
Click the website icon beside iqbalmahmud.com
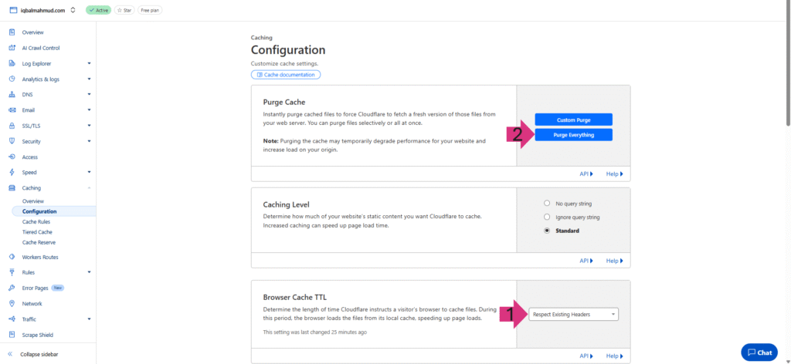tap(14, 10)
